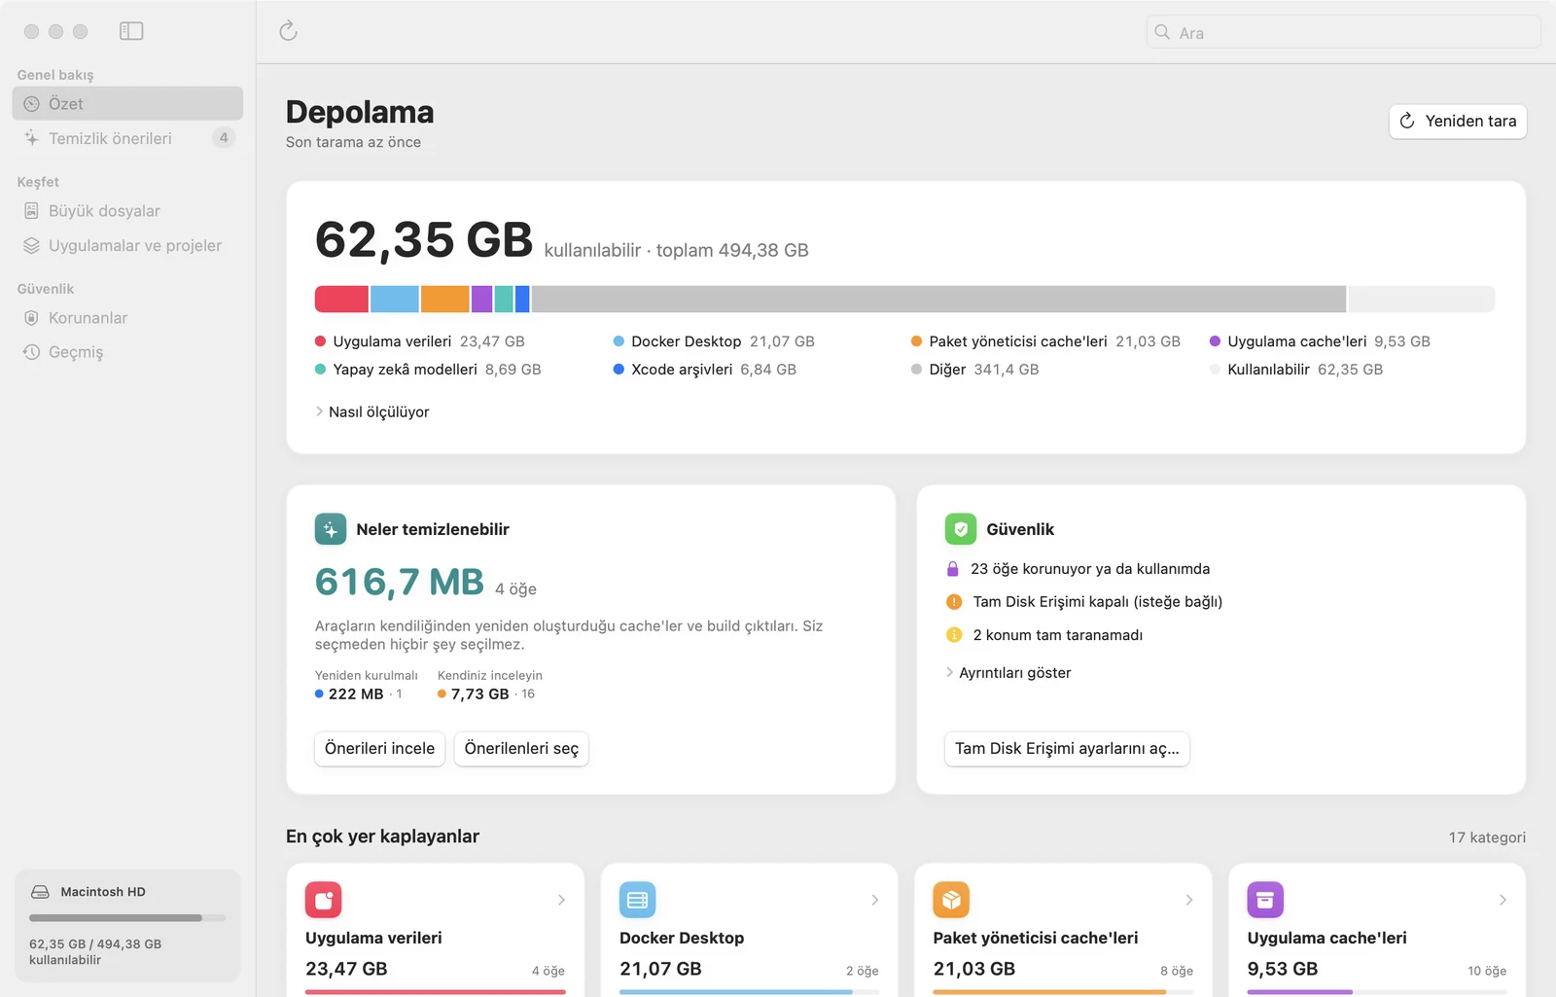Click the yellow info icon for unscanned locations
1556x997 pixels.
tap(954, 635)
